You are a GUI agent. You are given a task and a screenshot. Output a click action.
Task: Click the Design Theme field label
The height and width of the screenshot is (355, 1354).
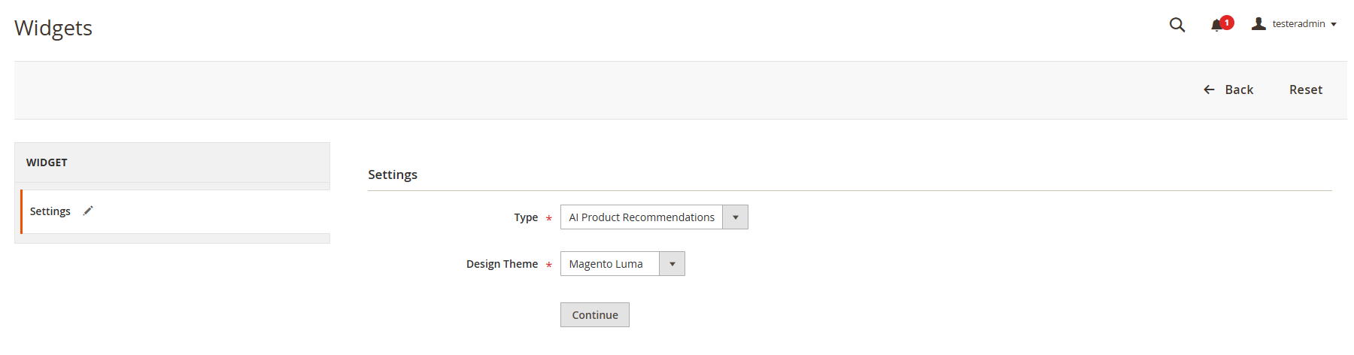[502, 264]
